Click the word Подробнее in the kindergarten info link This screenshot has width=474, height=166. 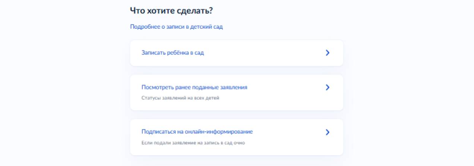143,27
